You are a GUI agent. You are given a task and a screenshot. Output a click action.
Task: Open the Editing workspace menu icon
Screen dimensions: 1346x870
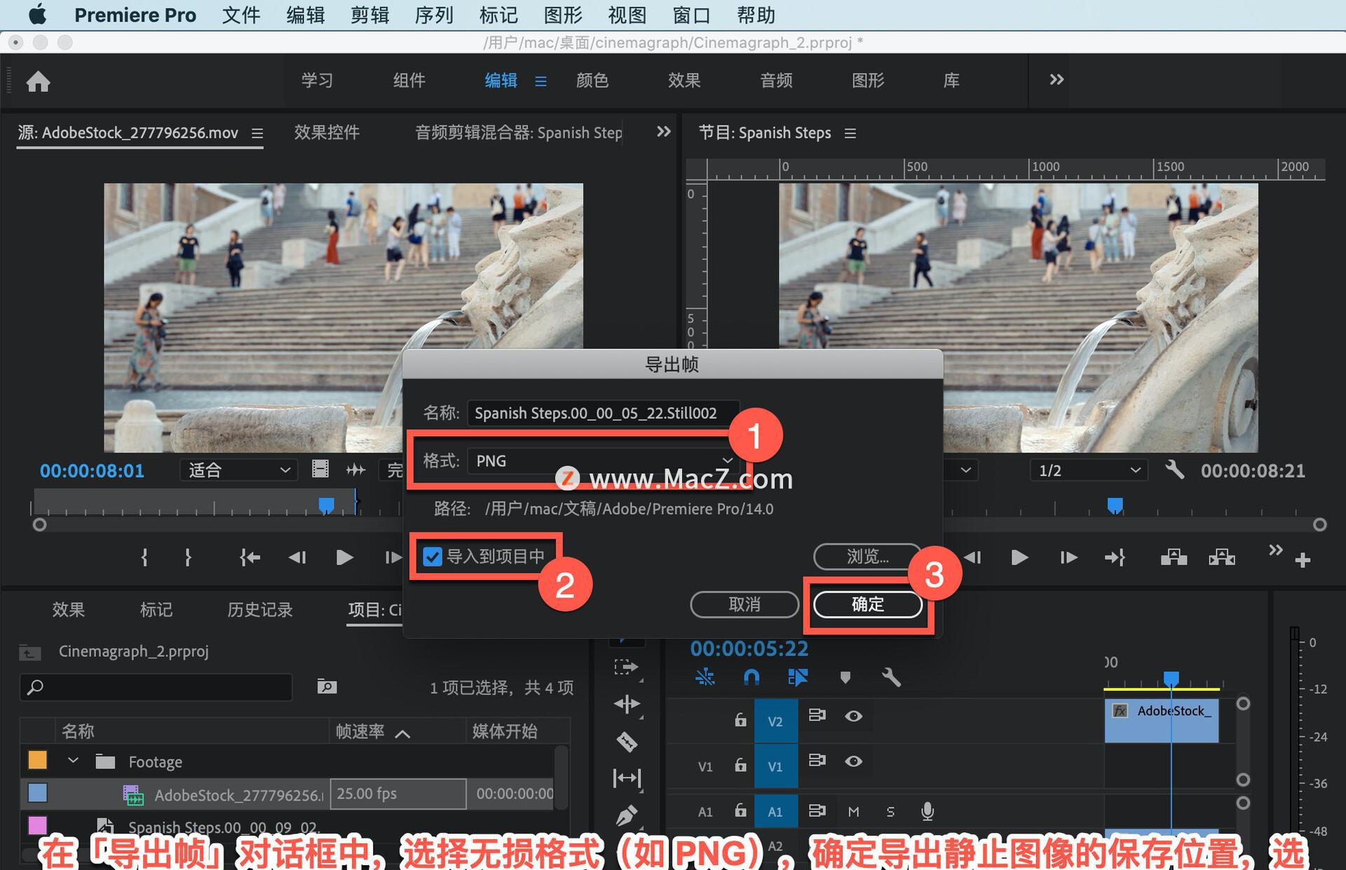pos(541,81)
